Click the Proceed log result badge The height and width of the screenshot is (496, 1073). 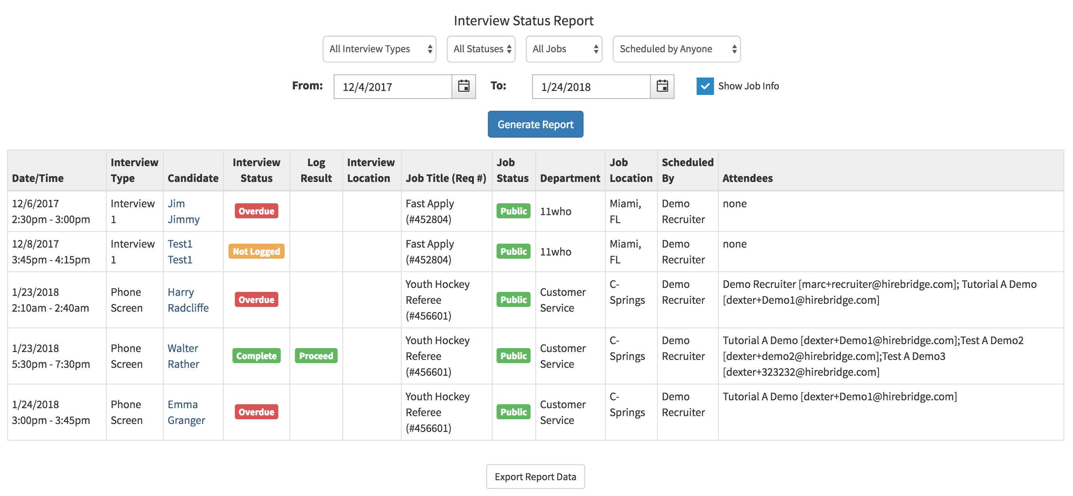(316, 356)
